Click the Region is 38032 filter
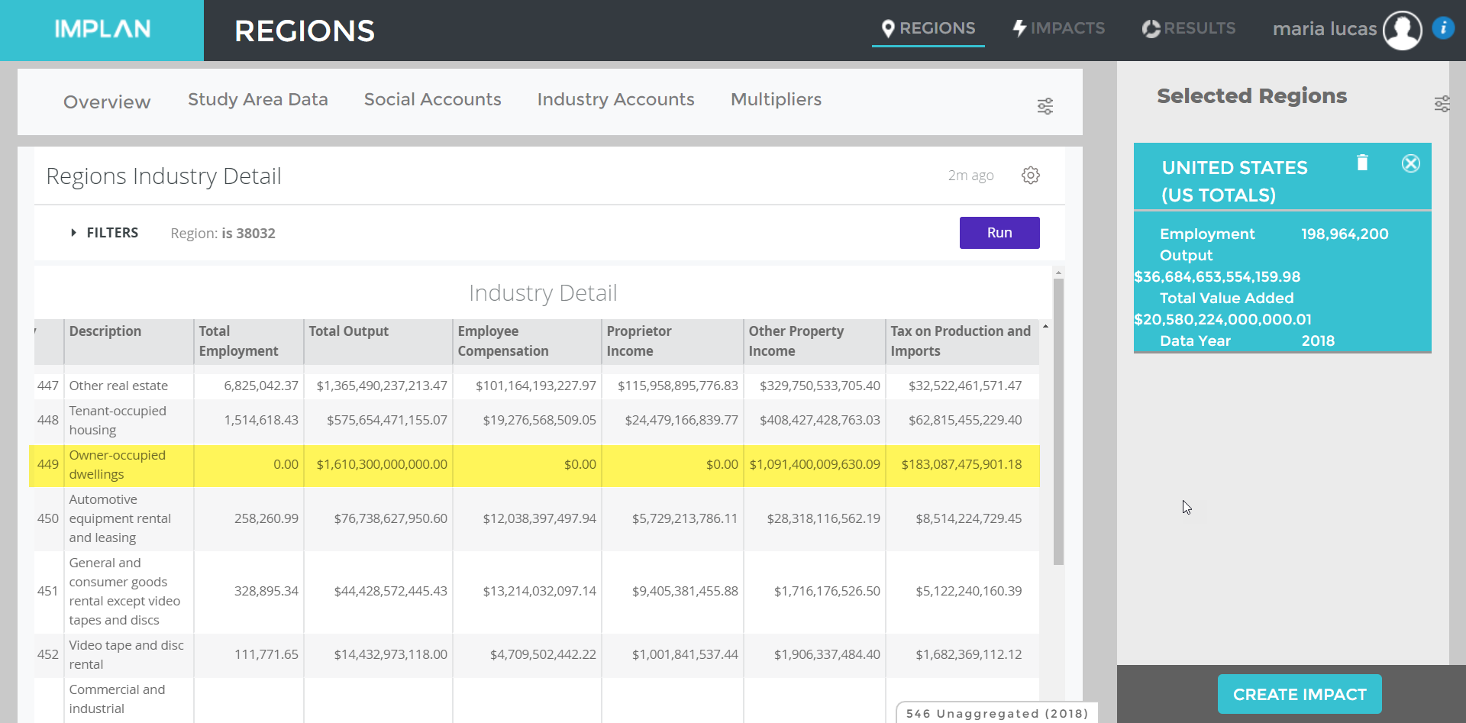Screen dimensions: 1466x723 click(223, 234)
